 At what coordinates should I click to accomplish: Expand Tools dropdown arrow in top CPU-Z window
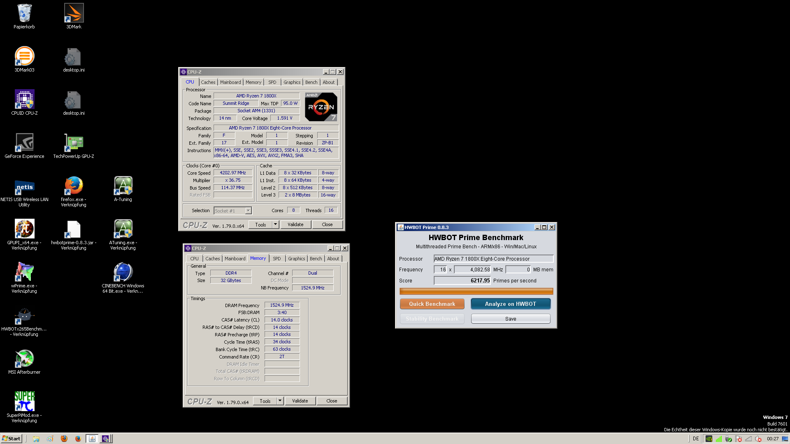(276, 224)
